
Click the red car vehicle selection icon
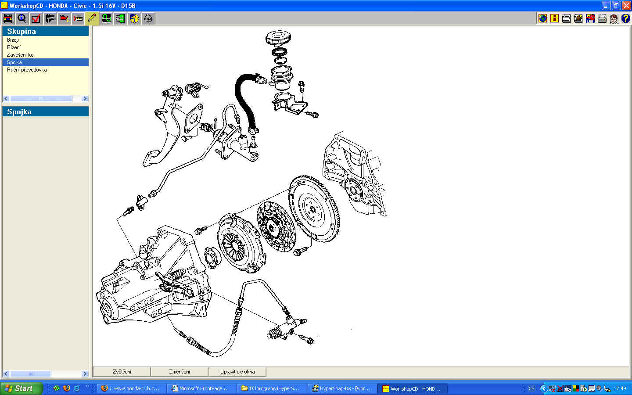(x=8, y=18)
